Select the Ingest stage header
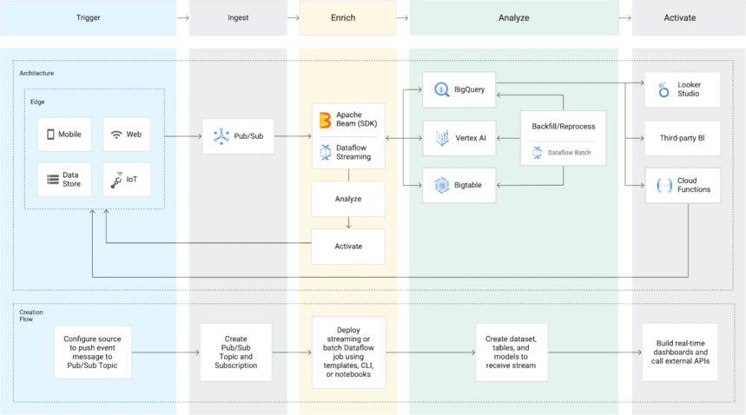This screenshot has width=746, height=415. [x=238, y=17]
